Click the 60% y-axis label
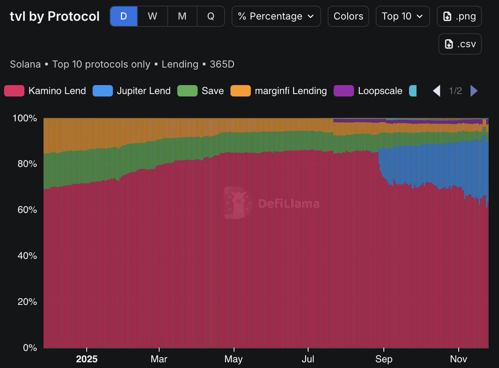The width and height of the screenshot is (499, 368). (28, 210)
